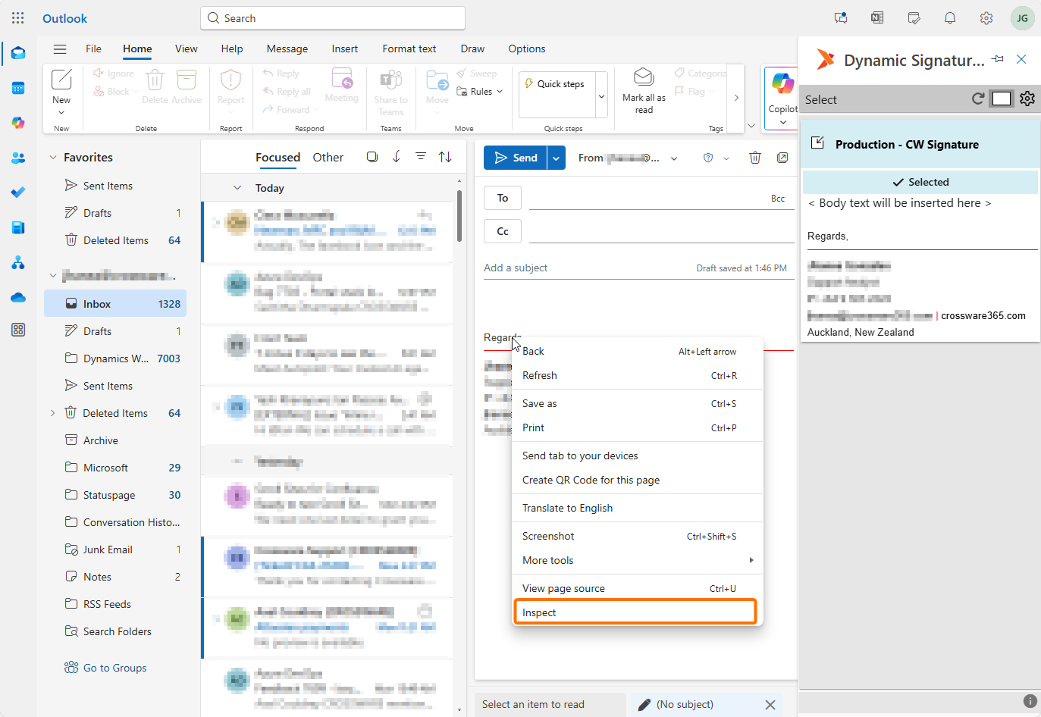Open settings gear in Dynamic Signature panel
This screenshot has width=1041, height=717.
1027,99
